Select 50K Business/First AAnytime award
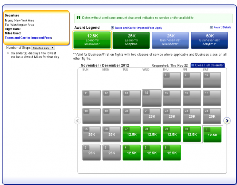This screenshot has width=237, height=185. pyautogui.click(x=209, y=40)
